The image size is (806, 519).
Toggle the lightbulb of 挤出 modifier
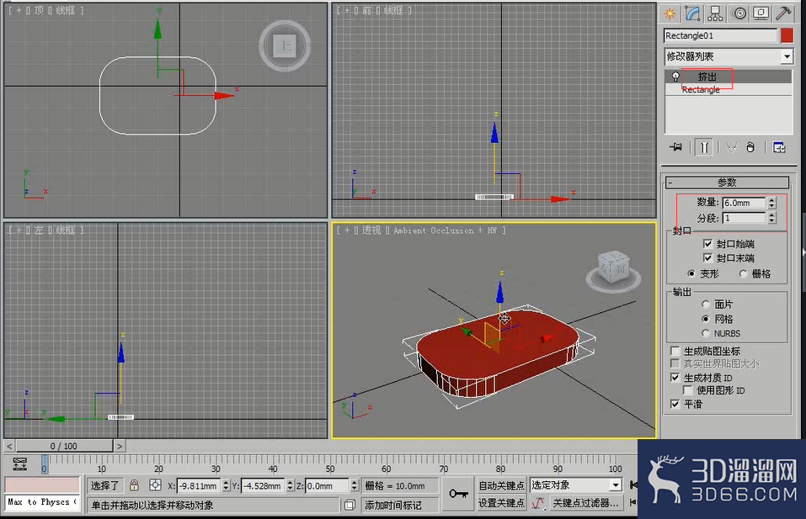[x=675, y=77]
